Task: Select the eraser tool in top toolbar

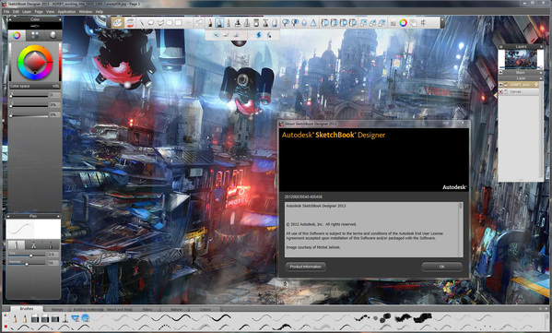Action: tap(275, 23)
